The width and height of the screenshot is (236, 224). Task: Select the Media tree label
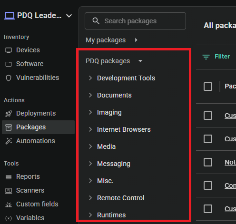click(106, 146)
